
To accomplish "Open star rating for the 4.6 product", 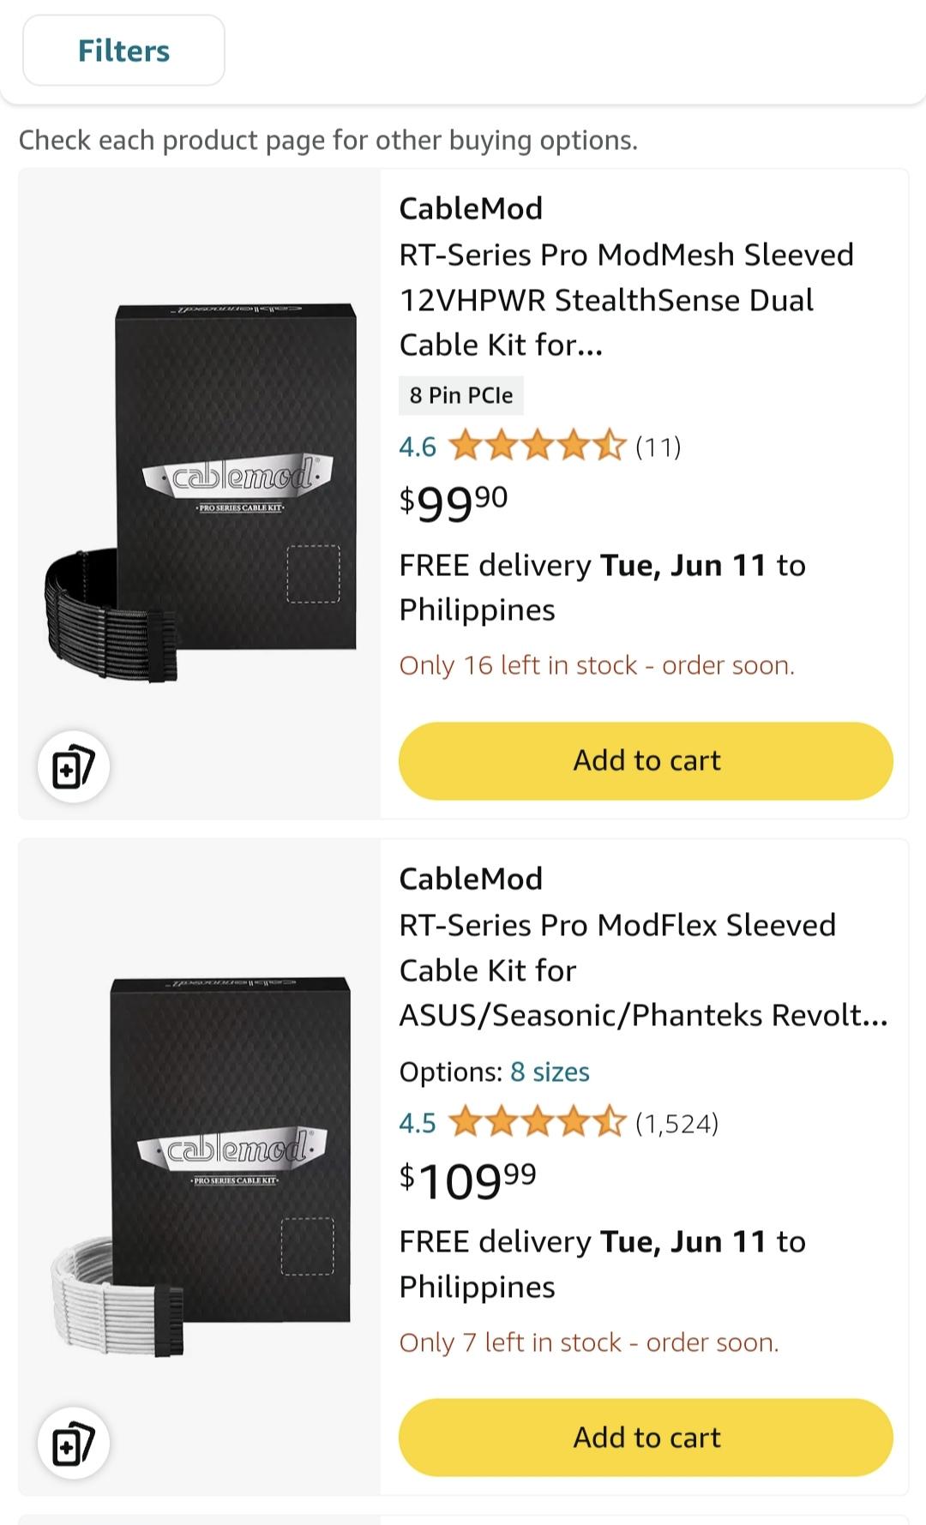I will 537,447.
